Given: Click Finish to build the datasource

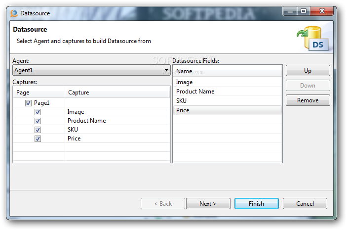Looking at the screenshot, I should (257, 204).
